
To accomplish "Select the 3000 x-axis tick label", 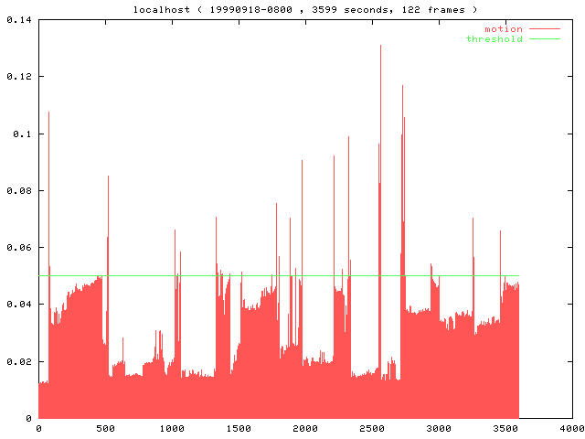I will point(439,427).
